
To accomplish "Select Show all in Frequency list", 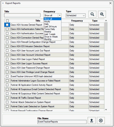I will 52,19.
